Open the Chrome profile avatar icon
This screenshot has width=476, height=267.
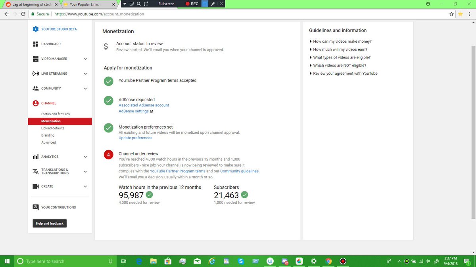[x=428, y=4]
